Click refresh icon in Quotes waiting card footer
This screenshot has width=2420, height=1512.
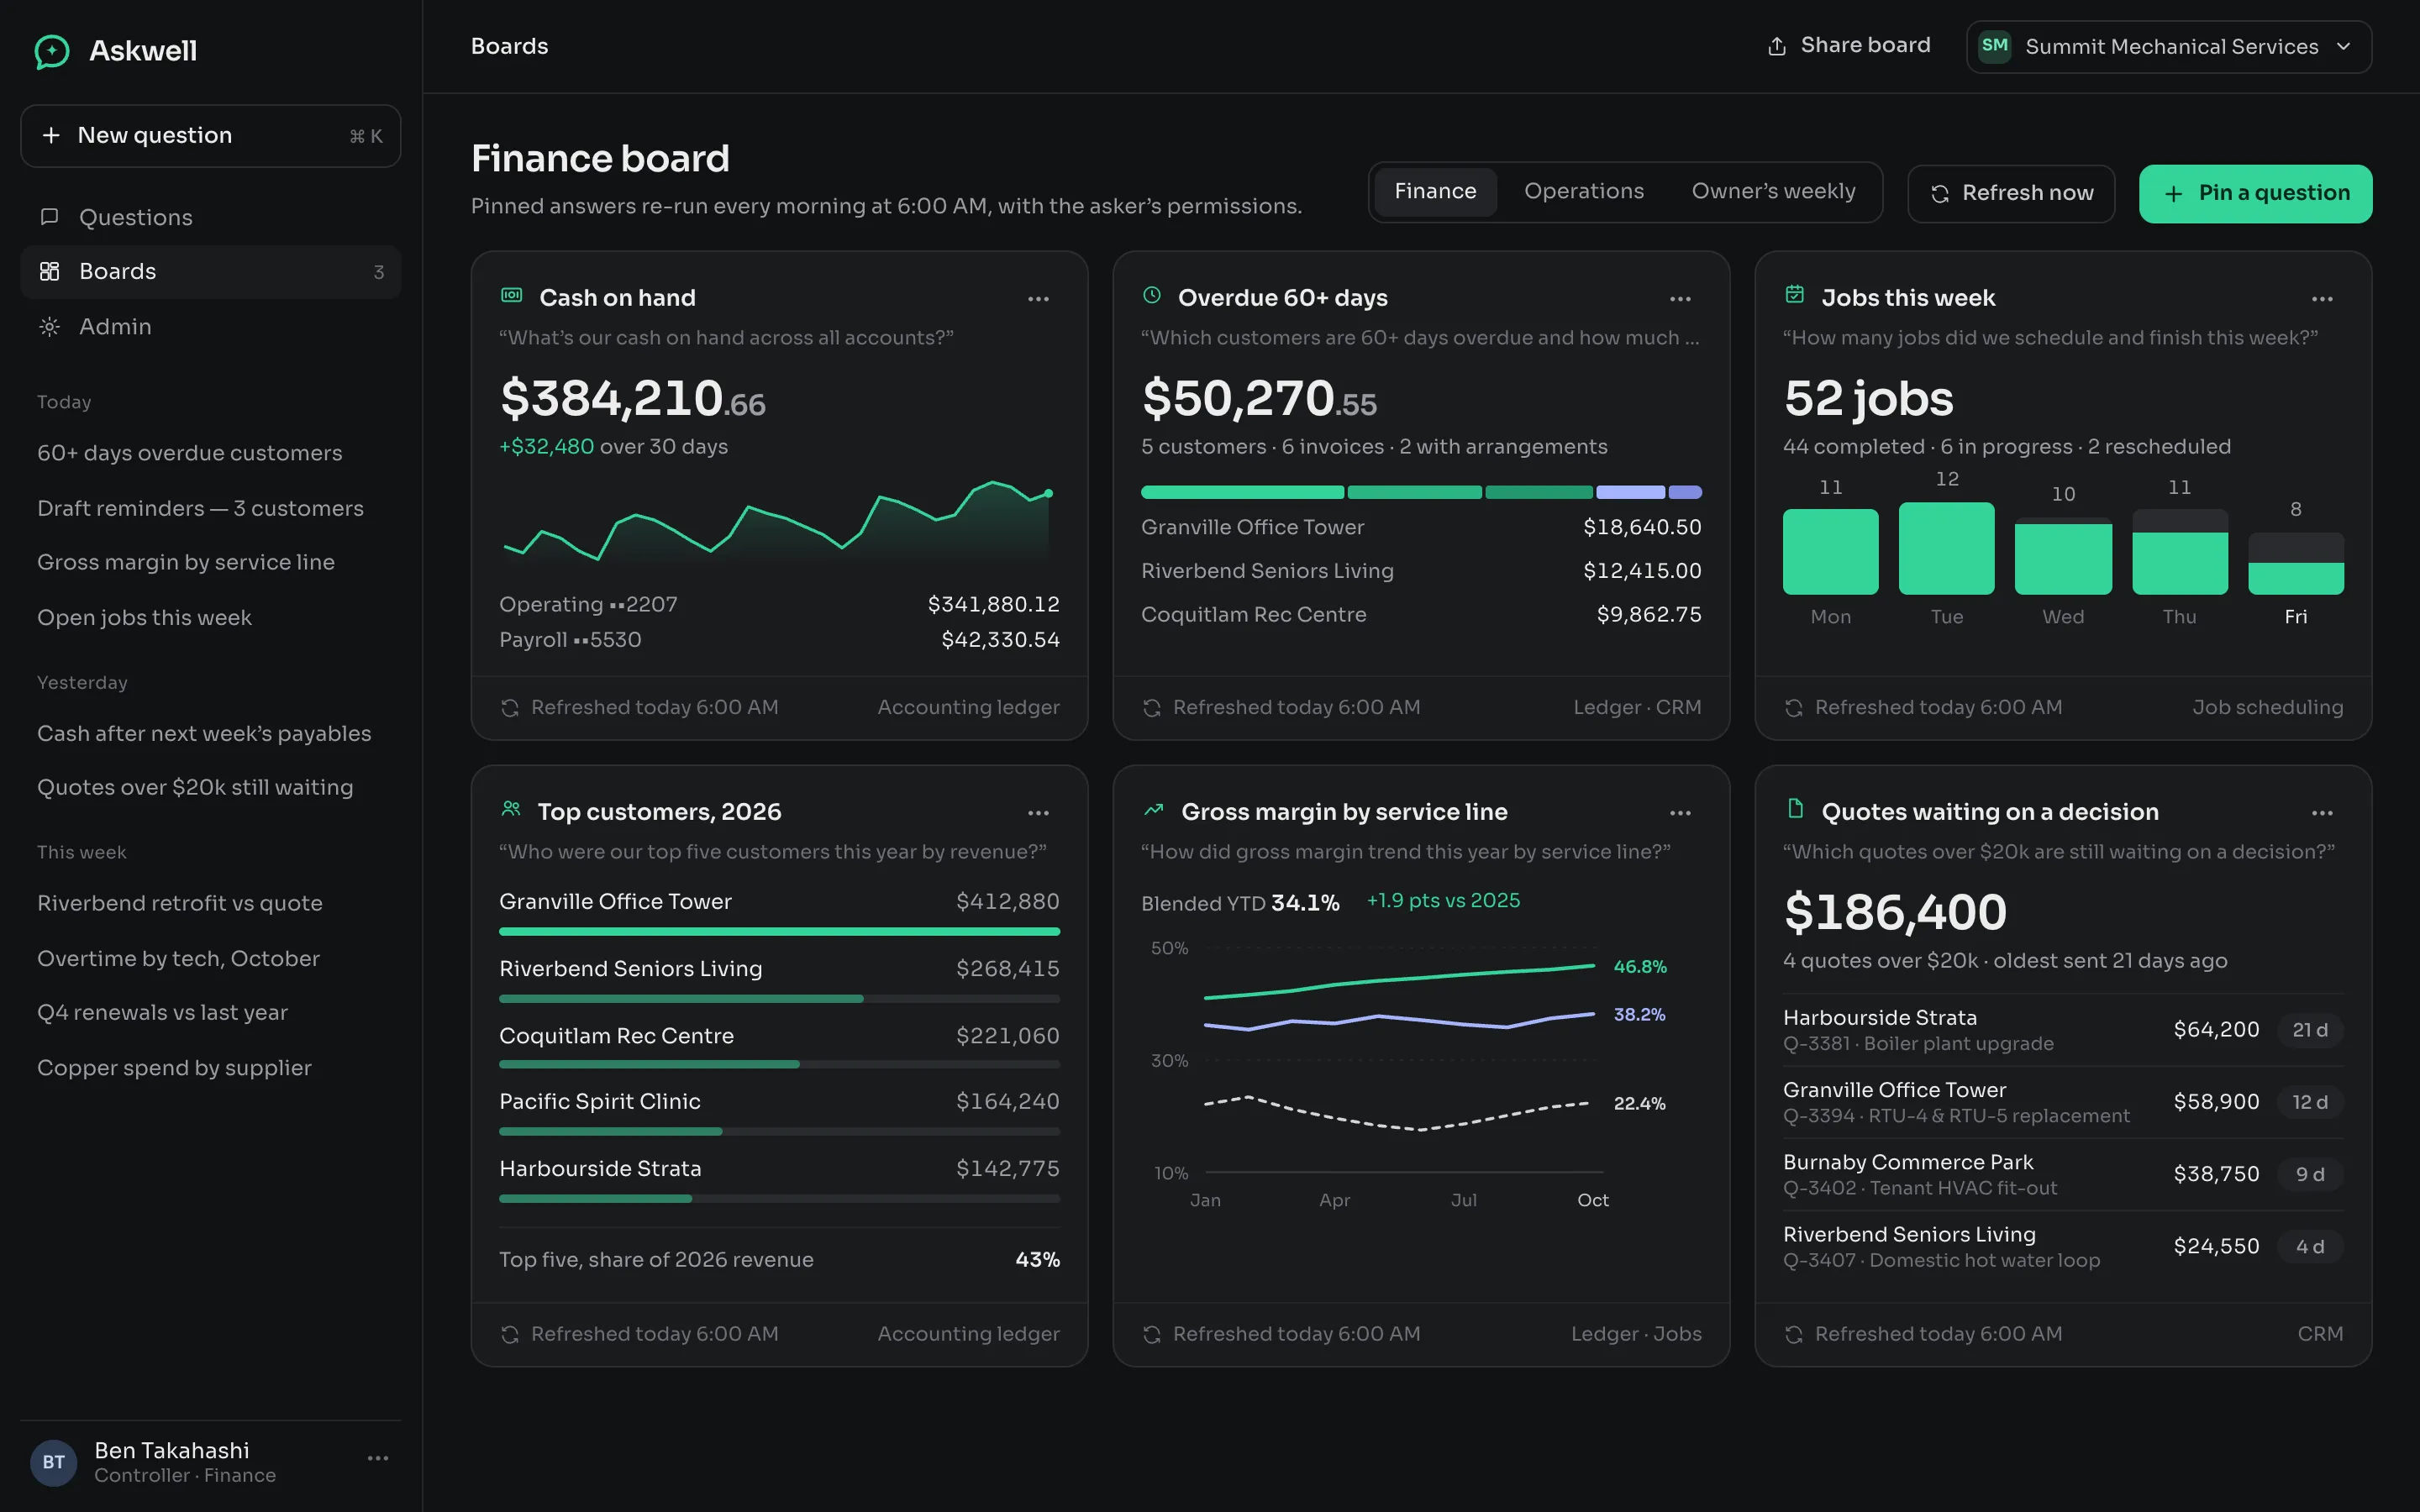[1794, 1335]
